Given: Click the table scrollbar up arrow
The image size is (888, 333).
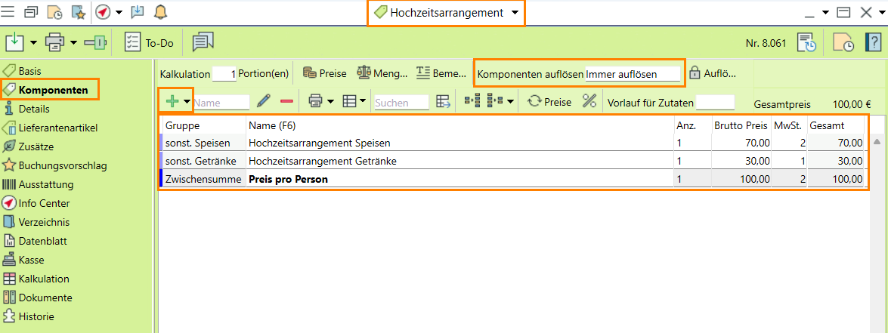Looking at the screenshot, I should (x=877, y=140).
